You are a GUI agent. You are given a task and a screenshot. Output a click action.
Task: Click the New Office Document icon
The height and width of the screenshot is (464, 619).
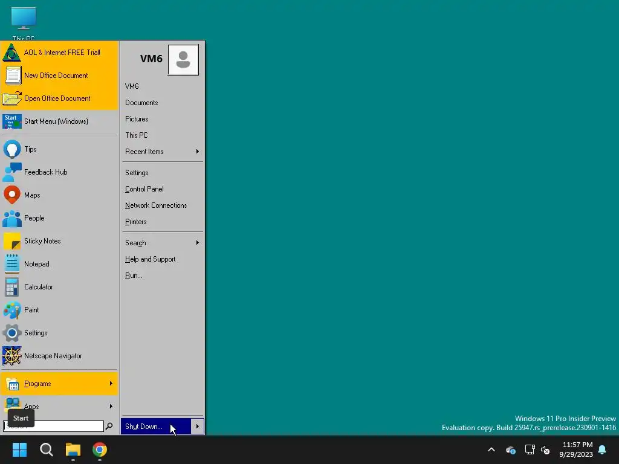coord(13,76)
